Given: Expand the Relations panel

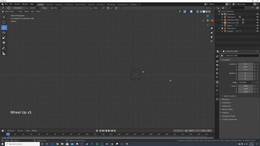Looking at the screenshot, I should click(226, 99).
